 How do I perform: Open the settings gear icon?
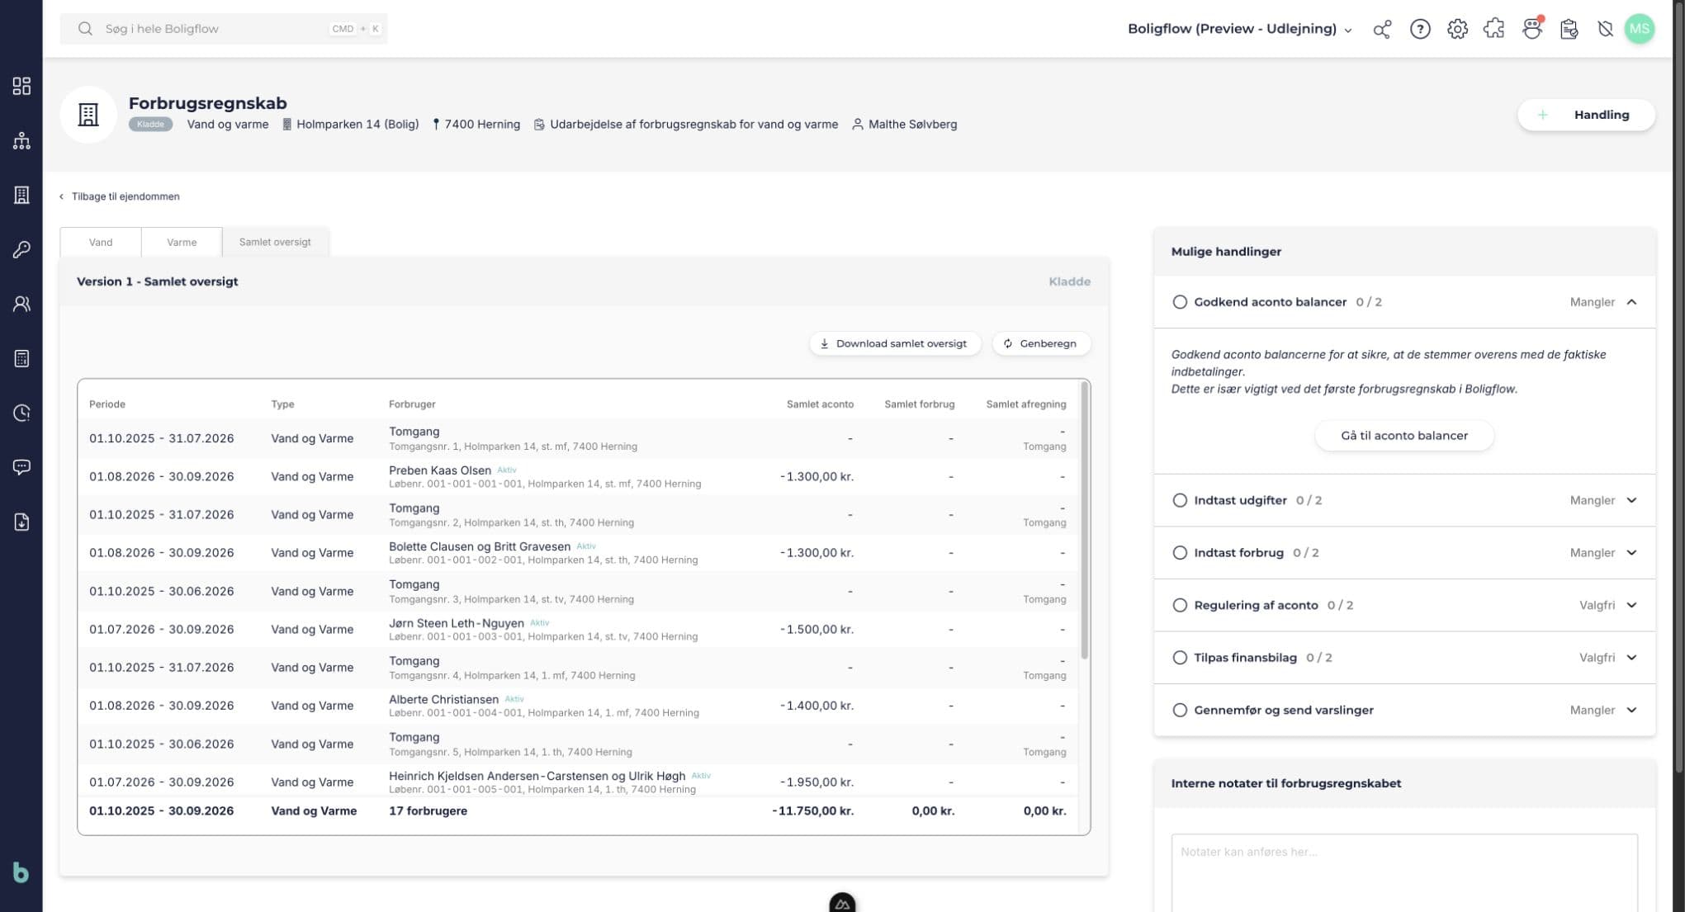(1457, 29)
